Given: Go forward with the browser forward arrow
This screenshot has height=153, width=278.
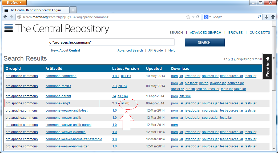Looking at the screenshot, I should click(11, 17).
